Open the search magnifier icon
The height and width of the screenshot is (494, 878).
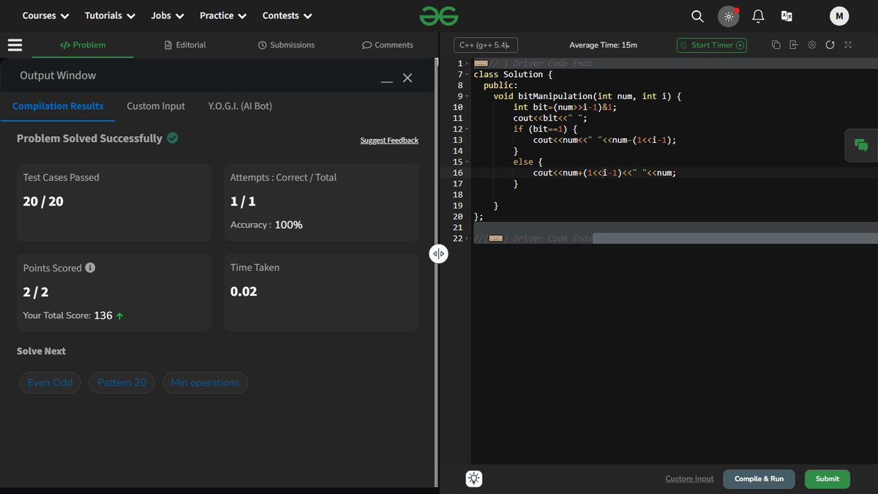pyautogui.click(x=697, y=16)
